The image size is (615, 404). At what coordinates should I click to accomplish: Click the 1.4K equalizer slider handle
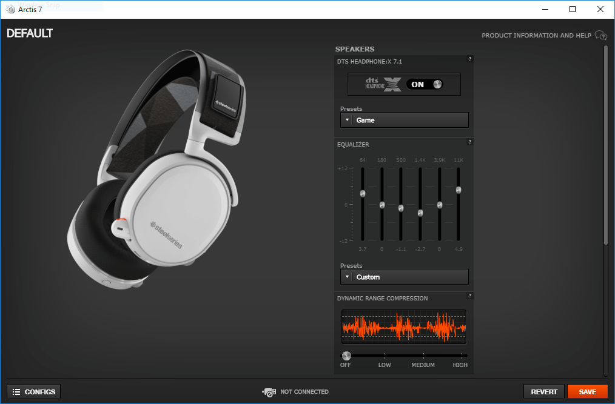(420, 213)
